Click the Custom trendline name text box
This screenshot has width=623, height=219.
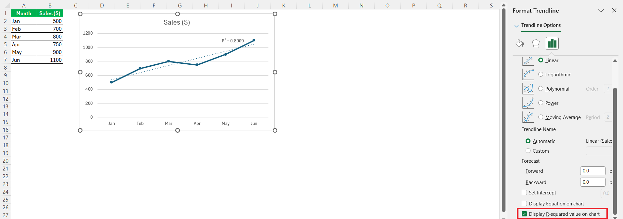click(599, 151)
